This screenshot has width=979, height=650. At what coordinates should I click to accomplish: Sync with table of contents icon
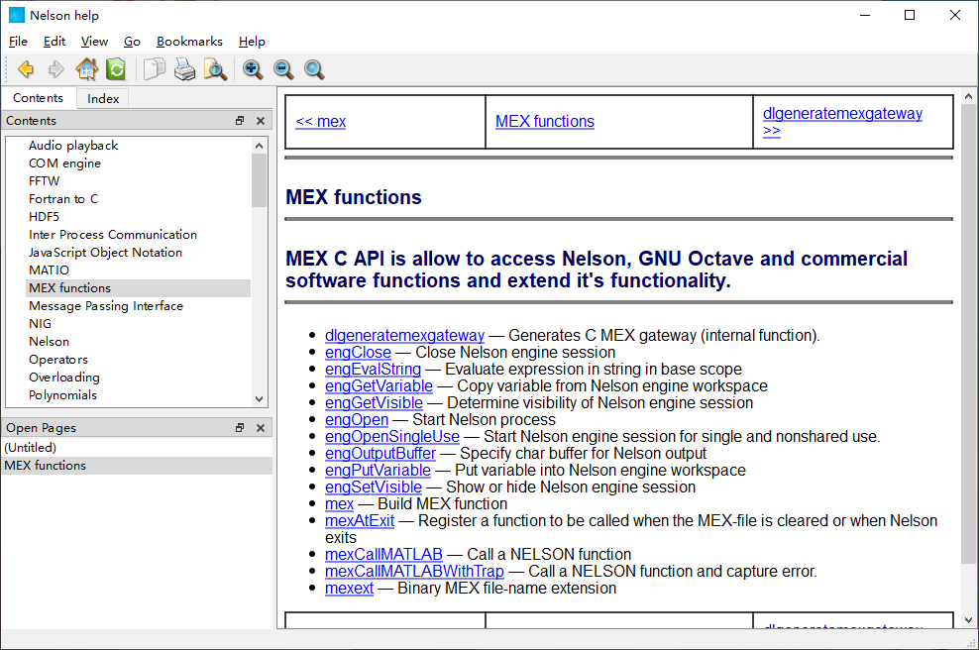coord(116,69)
